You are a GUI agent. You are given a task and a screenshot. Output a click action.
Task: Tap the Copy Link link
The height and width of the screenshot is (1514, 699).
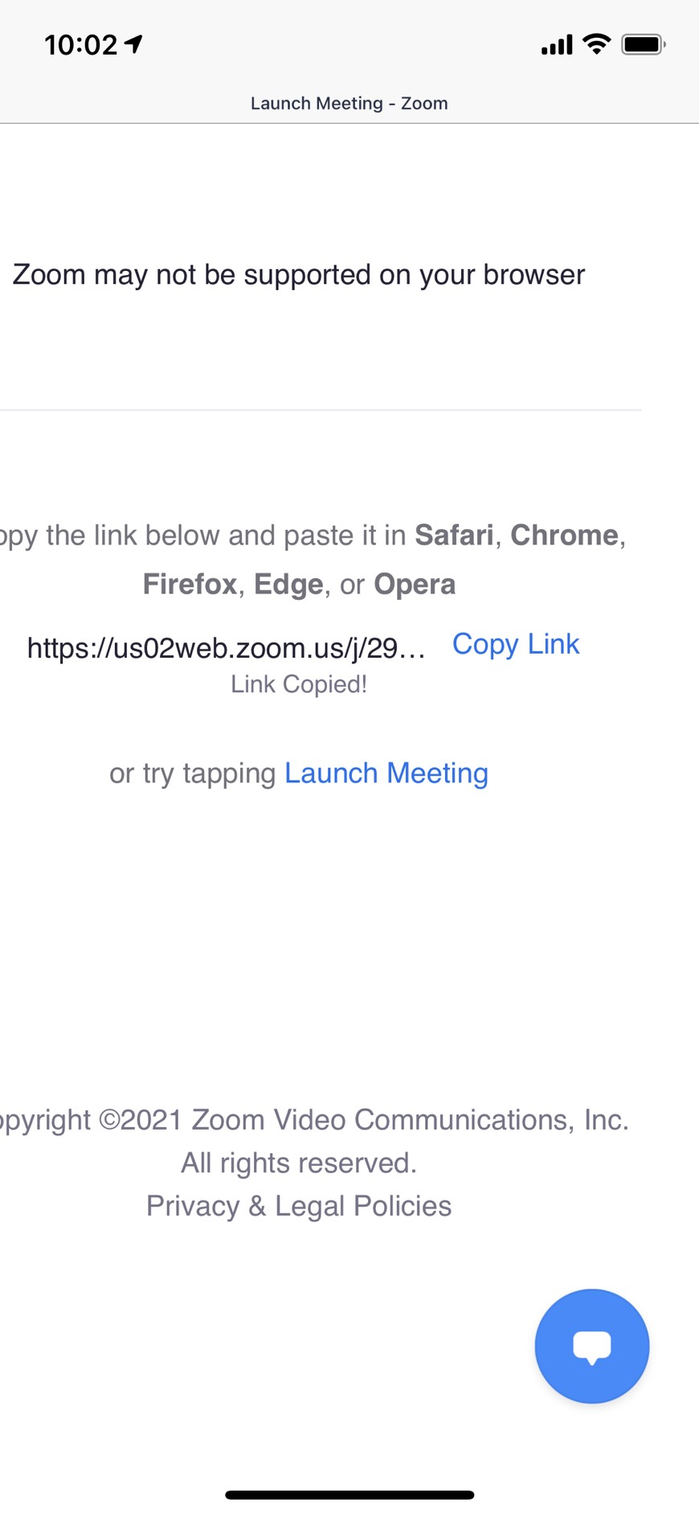click(516, 644)
